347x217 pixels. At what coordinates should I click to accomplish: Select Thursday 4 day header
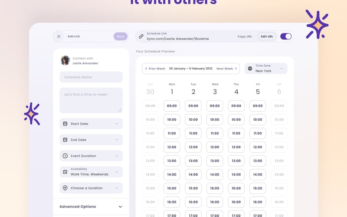tap(236, 89)
